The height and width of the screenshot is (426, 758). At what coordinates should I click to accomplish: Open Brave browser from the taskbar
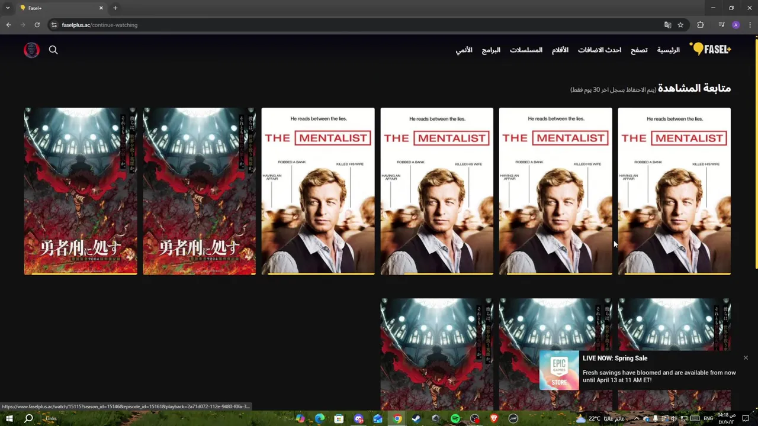pyautogui.click(x=494, y=419)
